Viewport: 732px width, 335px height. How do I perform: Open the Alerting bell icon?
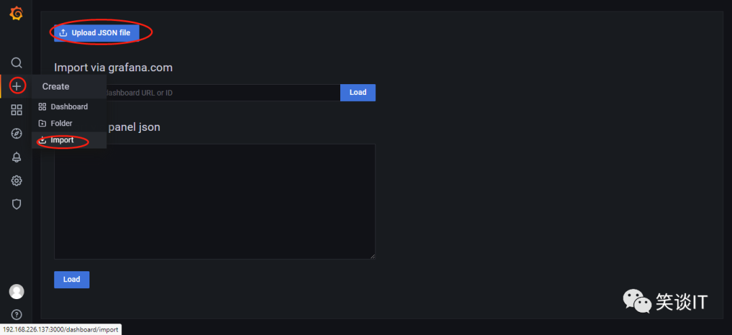(x=16, y=157)
